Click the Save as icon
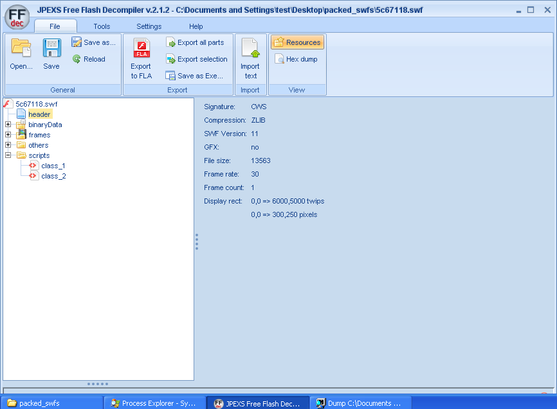 (x=77, y=42)
